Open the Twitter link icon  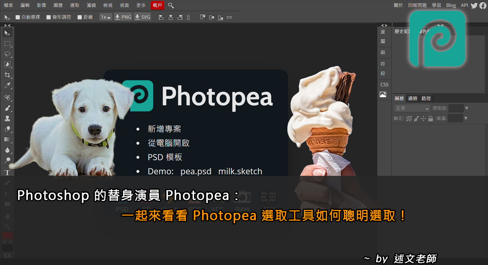(x=474, y=5)
